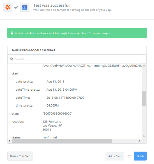
Task: Click the magnifying glass search icon
Action: click(x=12, y=59)
